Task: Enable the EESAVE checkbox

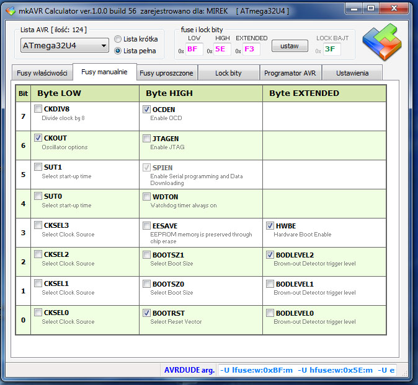Action: pyautogui.click(x=146, y=226)
